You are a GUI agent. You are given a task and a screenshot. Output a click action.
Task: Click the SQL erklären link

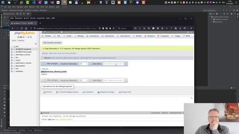coord(81,58)
